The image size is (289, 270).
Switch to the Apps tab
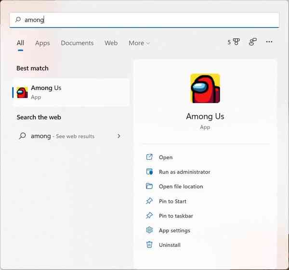coord(42,43)
